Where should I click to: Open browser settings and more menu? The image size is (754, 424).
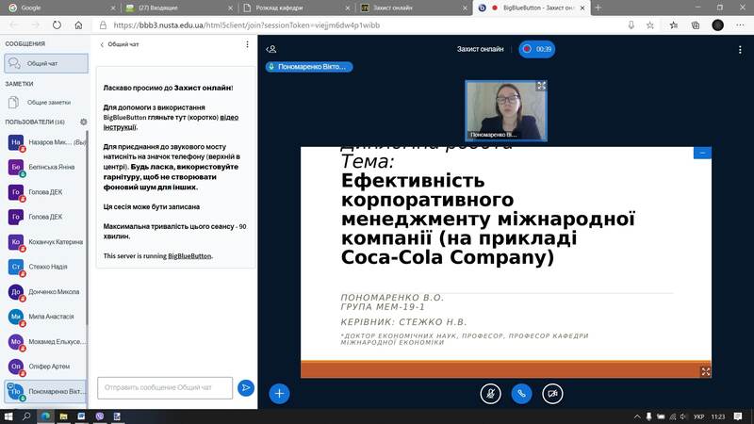point(740,25)
